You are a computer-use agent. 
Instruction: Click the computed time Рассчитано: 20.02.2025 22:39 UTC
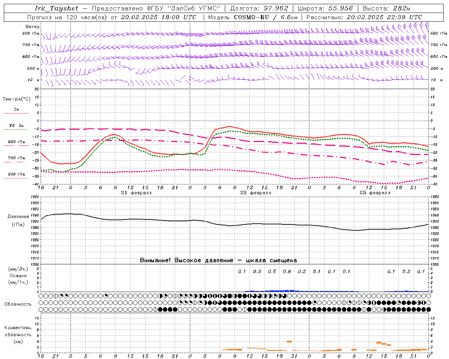click(364, 17)
